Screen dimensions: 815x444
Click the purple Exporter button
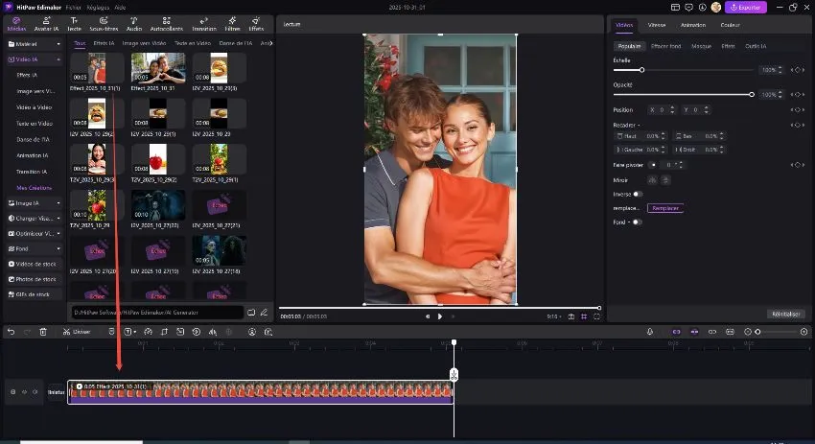(x=747, y=7)
